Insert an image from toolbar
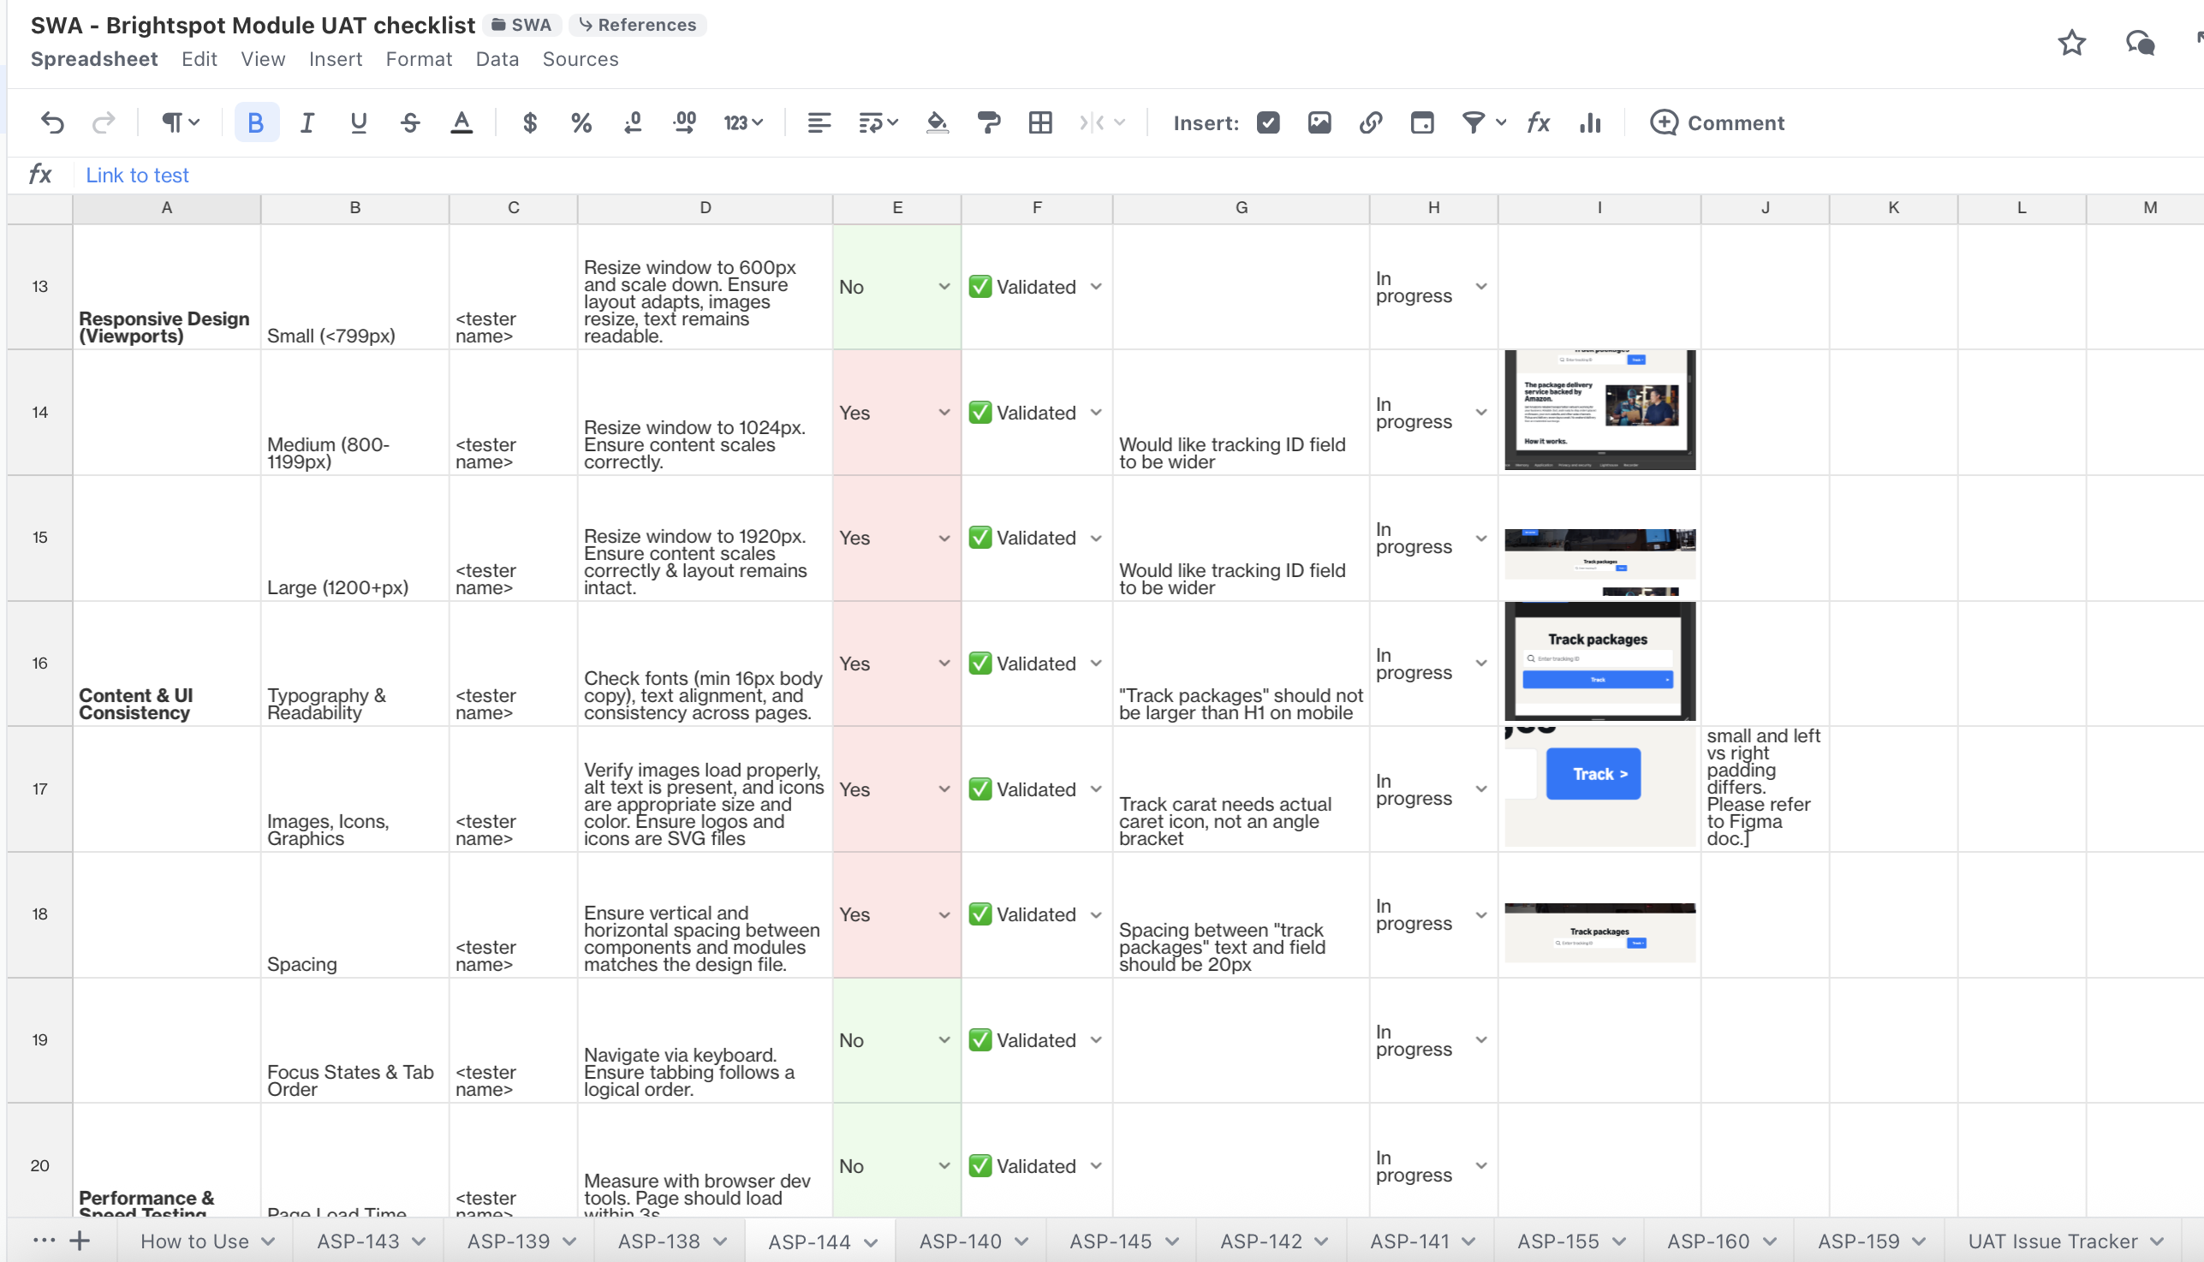Image resolution: width=2204 pixels, height=1262 pixels. pos(1319,123)
